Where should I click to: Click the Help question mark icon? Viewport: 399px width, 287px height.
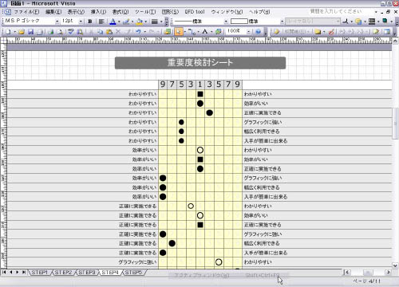click(x=258, y=32)
